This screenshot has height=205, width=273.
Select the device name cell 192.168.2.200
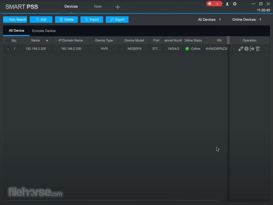tap(36, 49)
